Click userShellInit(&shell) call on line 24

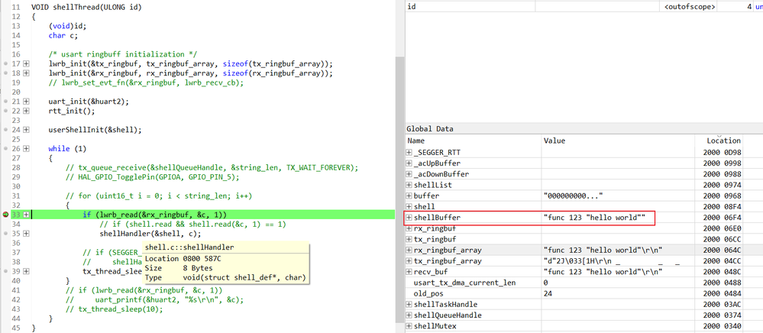[x=95, y=130]
